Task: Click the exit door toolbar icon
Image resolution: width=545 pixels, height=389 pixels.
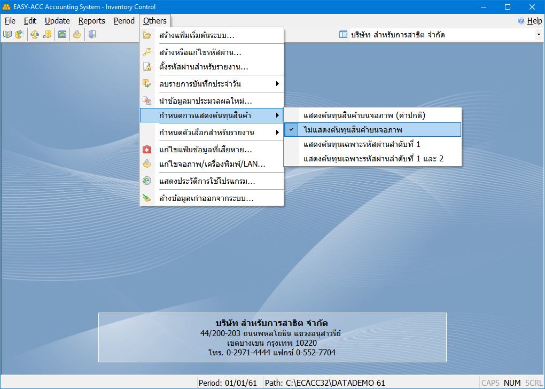Action: tap(92, 35)
